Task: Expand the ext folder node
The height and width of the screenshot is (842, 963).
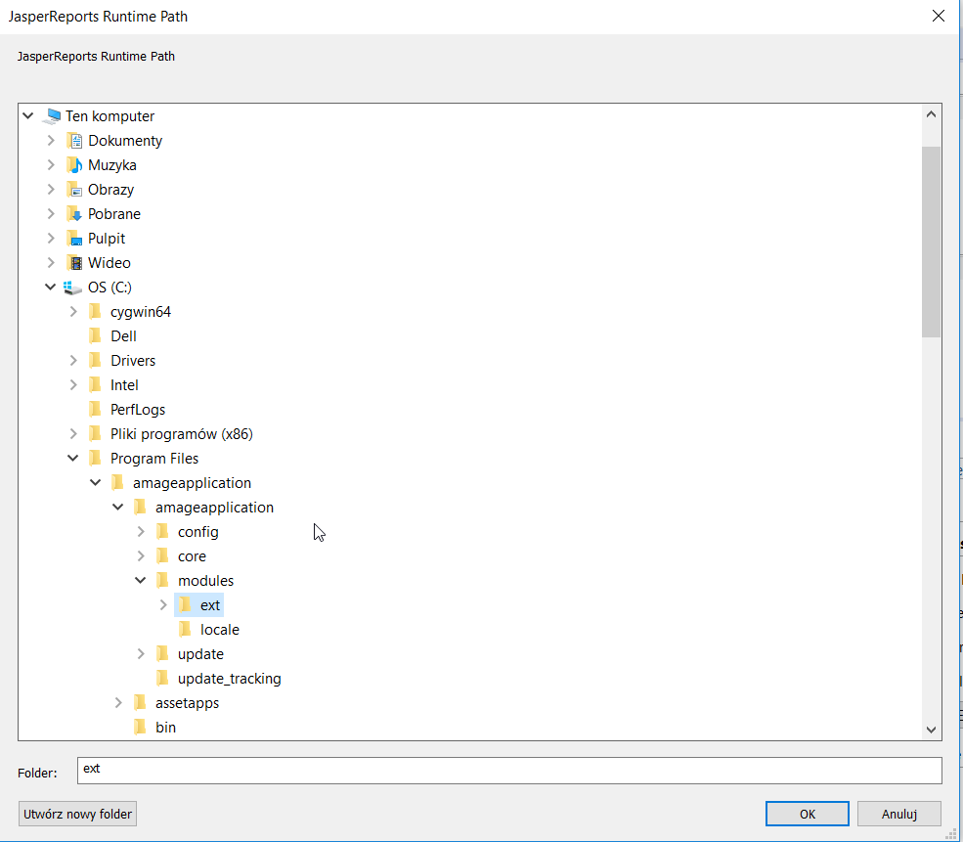Action: [163, 605]
